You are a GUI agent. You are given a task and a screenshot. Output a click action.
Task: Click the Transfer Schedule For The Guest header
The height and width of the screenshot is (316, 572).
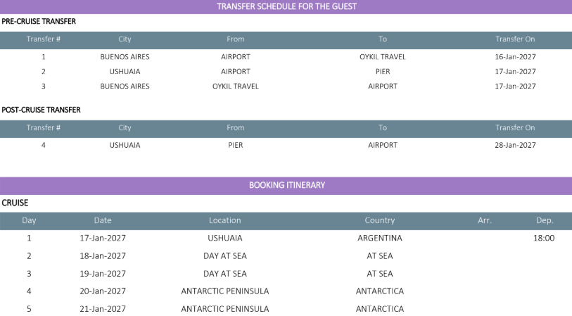tap(286, 6)
